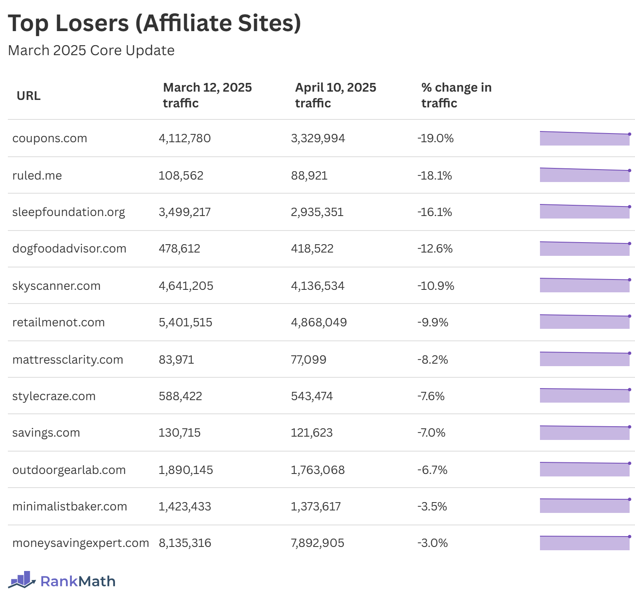
Task: Select the ruled.me URL cell
Action: point(37,176)
